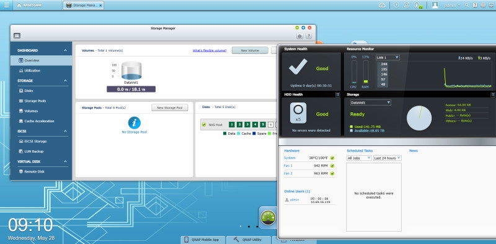The image size is (496, 244).
Task: Select disk 2 in NAS Host
Action: 239,125
